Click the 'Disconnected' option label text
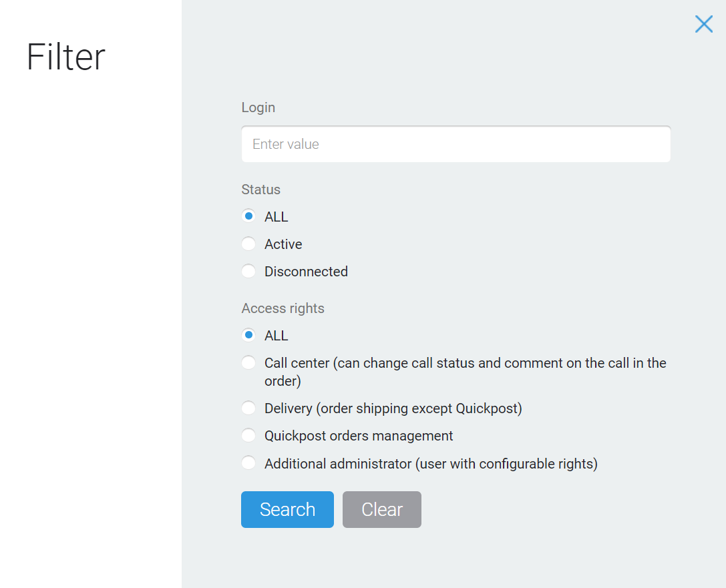Screen dimensions: 726x588 point(306,271)
